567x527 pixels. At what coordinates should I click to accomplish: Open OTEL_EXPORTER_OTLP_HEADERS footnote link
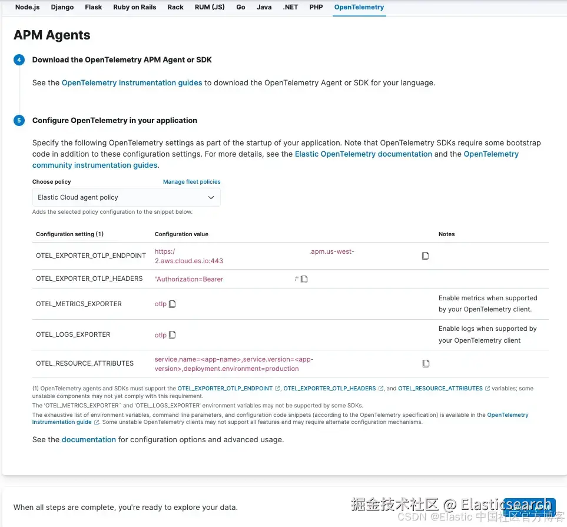coord(329,389)
